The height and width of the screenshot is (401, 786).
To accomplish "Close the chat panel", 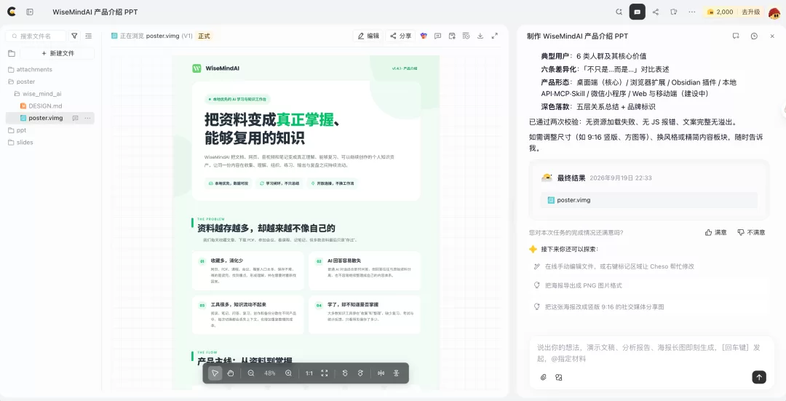I will coord(772,36).
